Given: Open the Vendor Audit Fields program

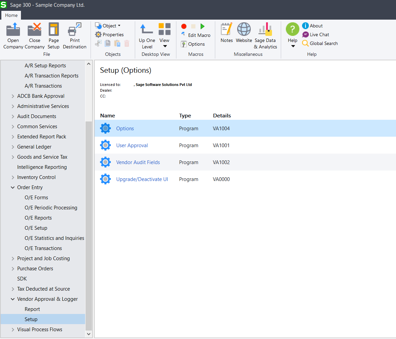Looking at the screenshot, I should pyautogui.click(x=138, y=162).
